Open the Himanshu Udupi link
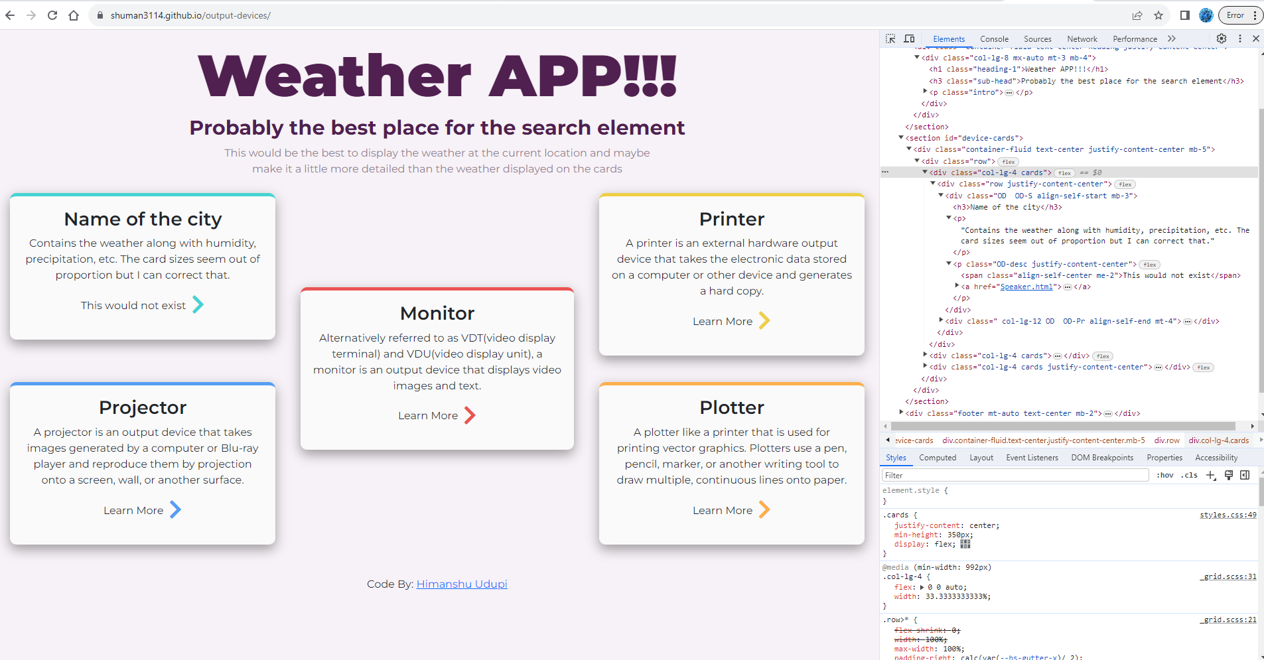1264x660 pixels. pos(462,584)
